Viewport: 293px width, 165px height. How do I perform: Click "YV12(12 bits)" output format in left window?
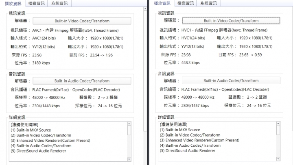[44, 47]
